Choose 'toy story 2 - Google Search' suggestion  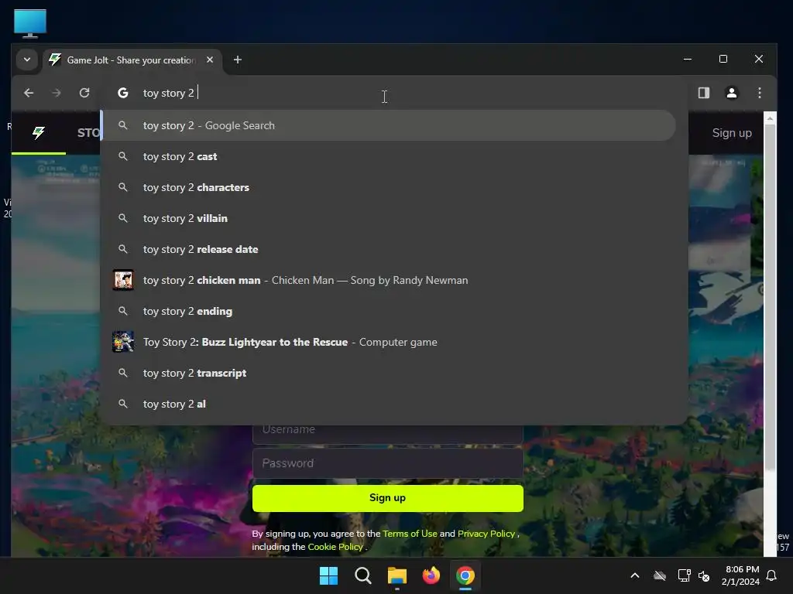(x=389, y=125)
